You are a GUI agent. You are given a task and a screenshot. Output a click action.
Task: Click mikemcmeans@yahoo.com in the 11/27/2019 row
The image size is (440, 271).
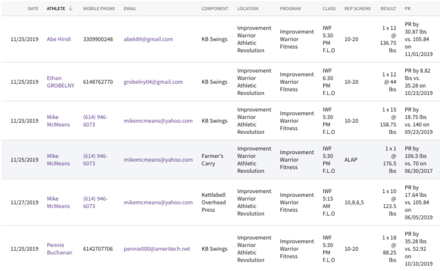coord(158,202)
